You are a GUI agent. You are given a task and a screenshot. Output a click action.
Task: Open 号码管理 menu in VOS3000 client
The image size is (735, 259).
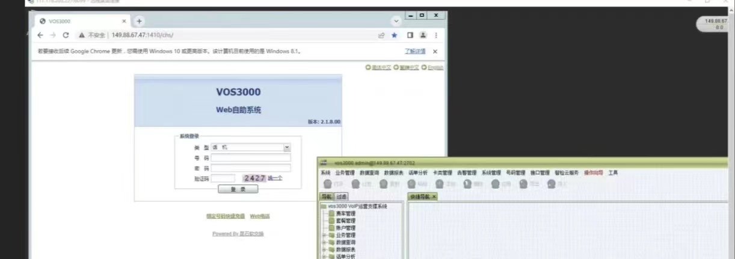click(x=515, y=173)
